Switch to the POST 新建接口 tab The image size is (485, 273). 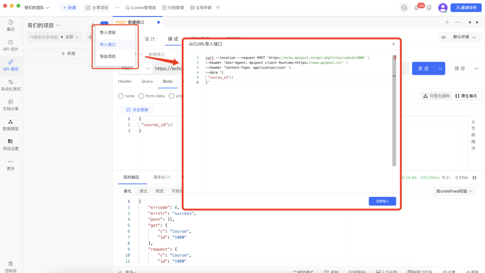tap(137, 22)
